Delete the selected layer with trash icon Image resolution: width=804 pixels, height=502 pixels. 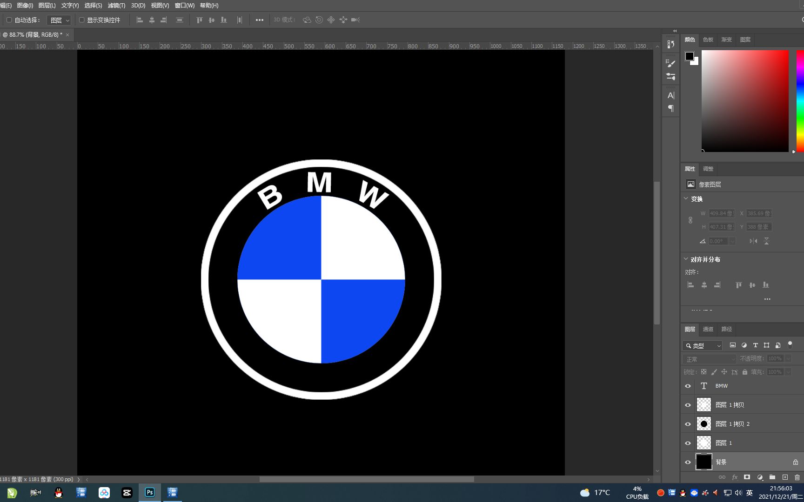click(797, 477)
